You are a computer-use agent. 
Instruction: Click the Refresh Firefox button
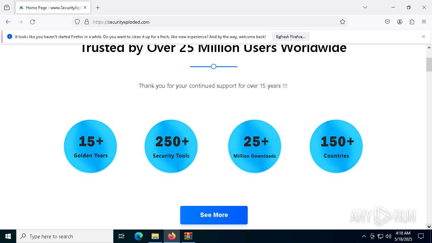coord(291,36)
